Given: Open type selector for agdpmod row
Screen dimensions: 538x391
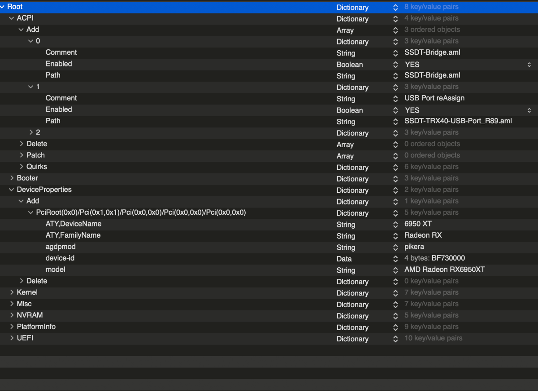Looking at the screenshot, I should coord(395,248).
